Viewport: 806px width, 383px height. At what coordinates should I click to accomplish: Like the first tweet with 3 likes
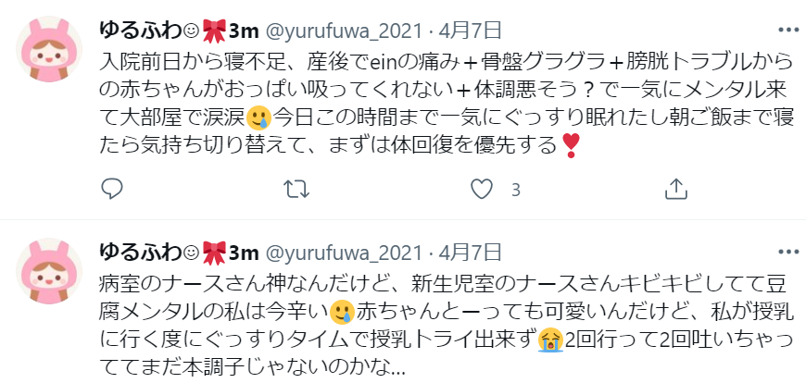482,190
